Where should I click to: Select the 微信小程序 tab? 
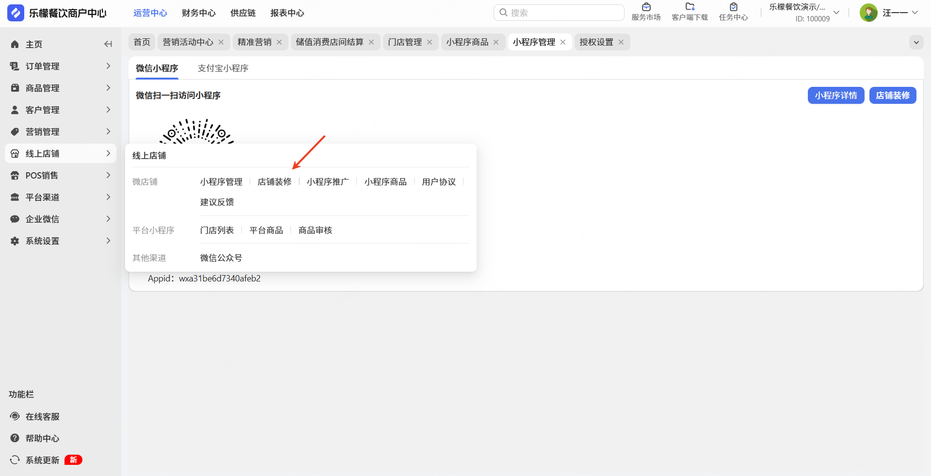(x=157, y=68)
